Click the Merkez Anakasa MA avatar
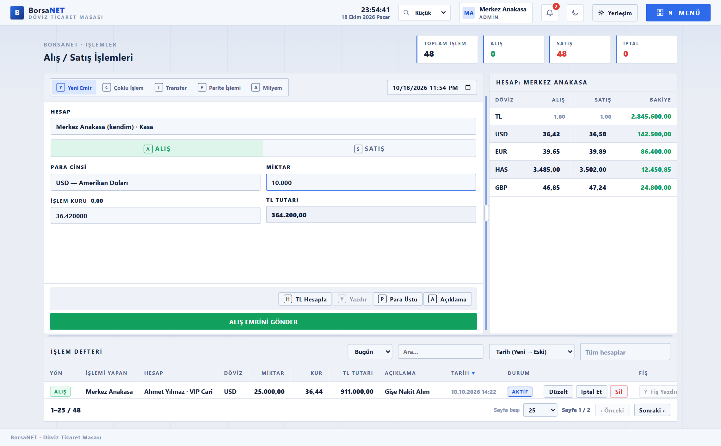Viewport: 721px width, 446px height. [469, 13]
